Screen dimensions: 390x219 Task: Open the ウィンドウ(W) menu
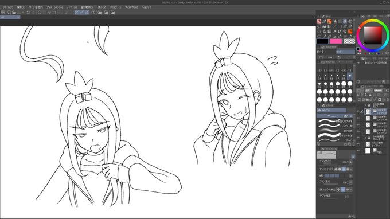(x=131, y=7)
